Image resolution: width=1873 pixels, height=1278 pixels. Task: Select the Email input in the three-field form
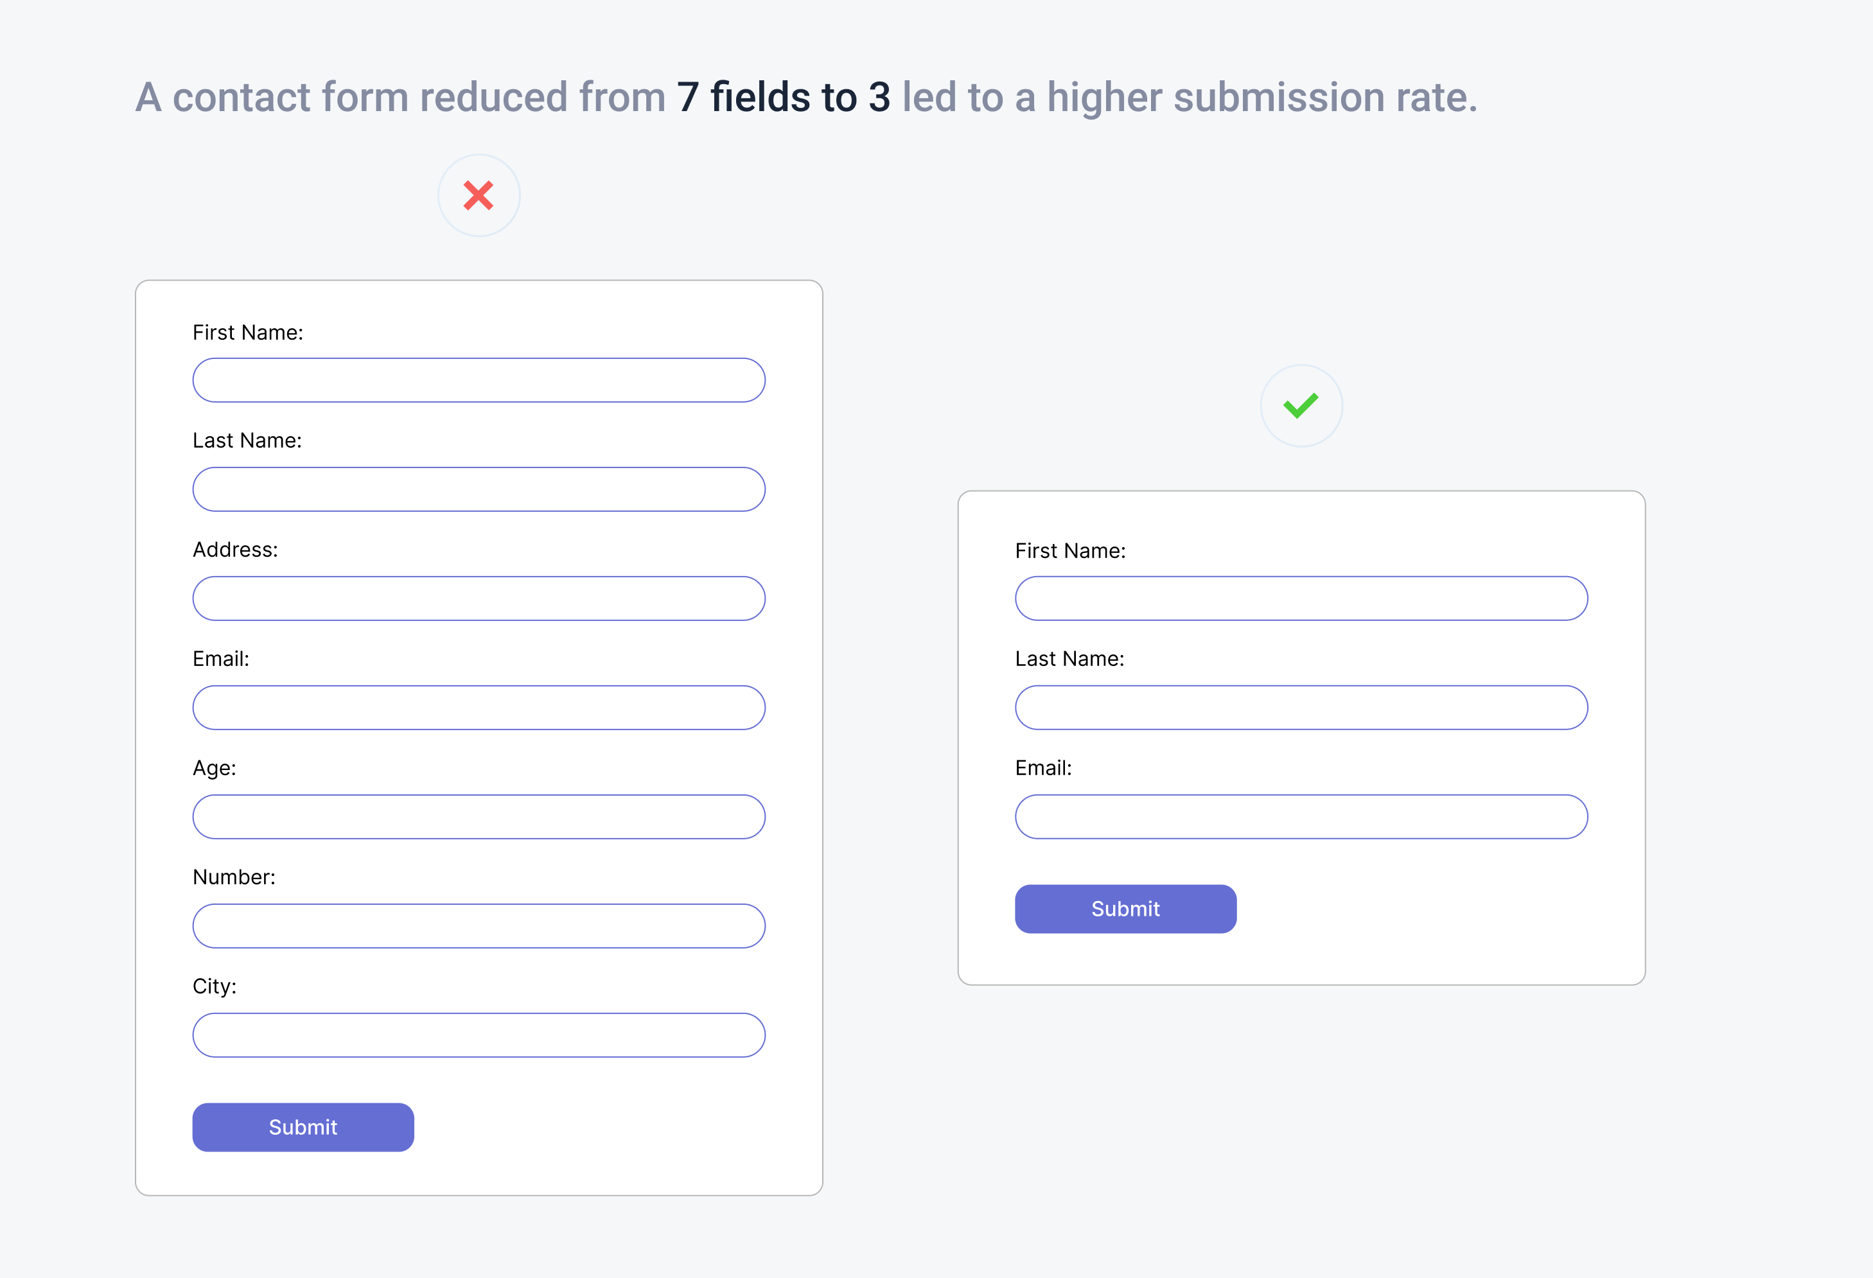[x=1301, y=817]
